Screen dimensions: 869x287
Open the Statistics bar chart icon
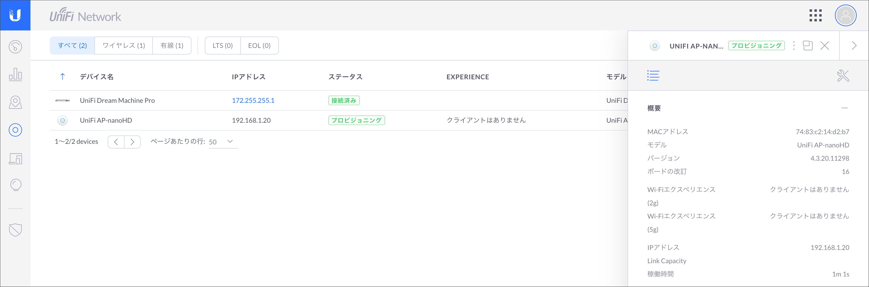click(x=15, y=74)
